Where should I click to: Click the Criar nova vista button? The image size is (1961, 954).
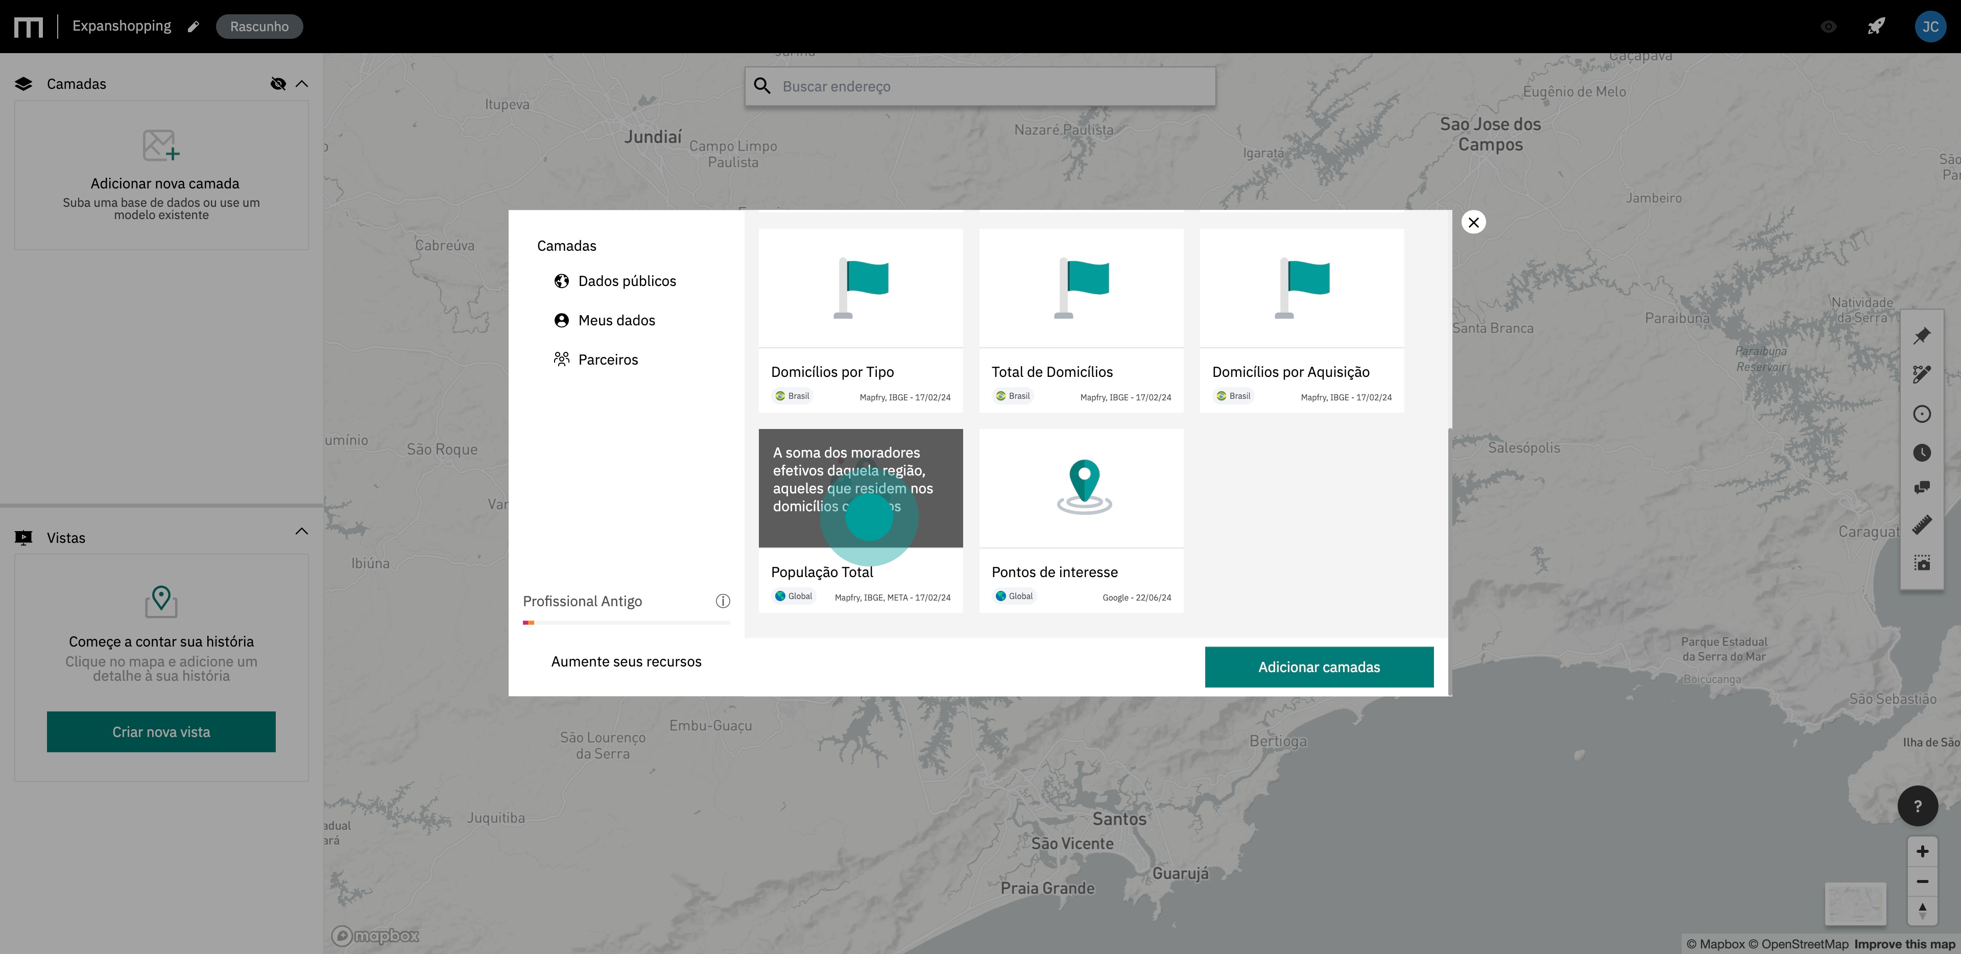point(161,732)
